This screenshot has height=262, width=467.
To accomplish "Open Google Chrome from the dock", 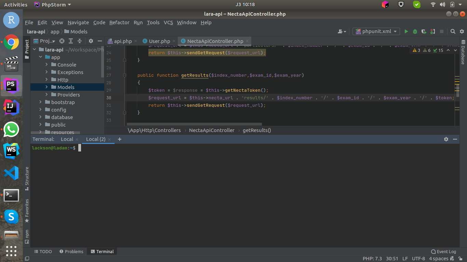I will pyautogui.click(x=11, y=42).
